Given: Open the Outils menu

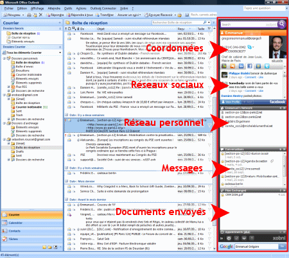Looking at the screenshot, I should [68, 8].
